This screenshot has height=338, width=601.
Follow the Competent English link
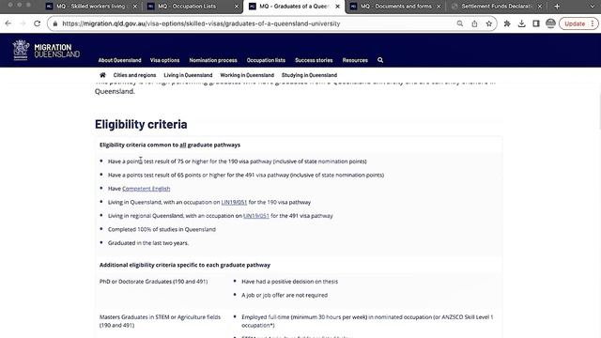click(x=146, y=189)
